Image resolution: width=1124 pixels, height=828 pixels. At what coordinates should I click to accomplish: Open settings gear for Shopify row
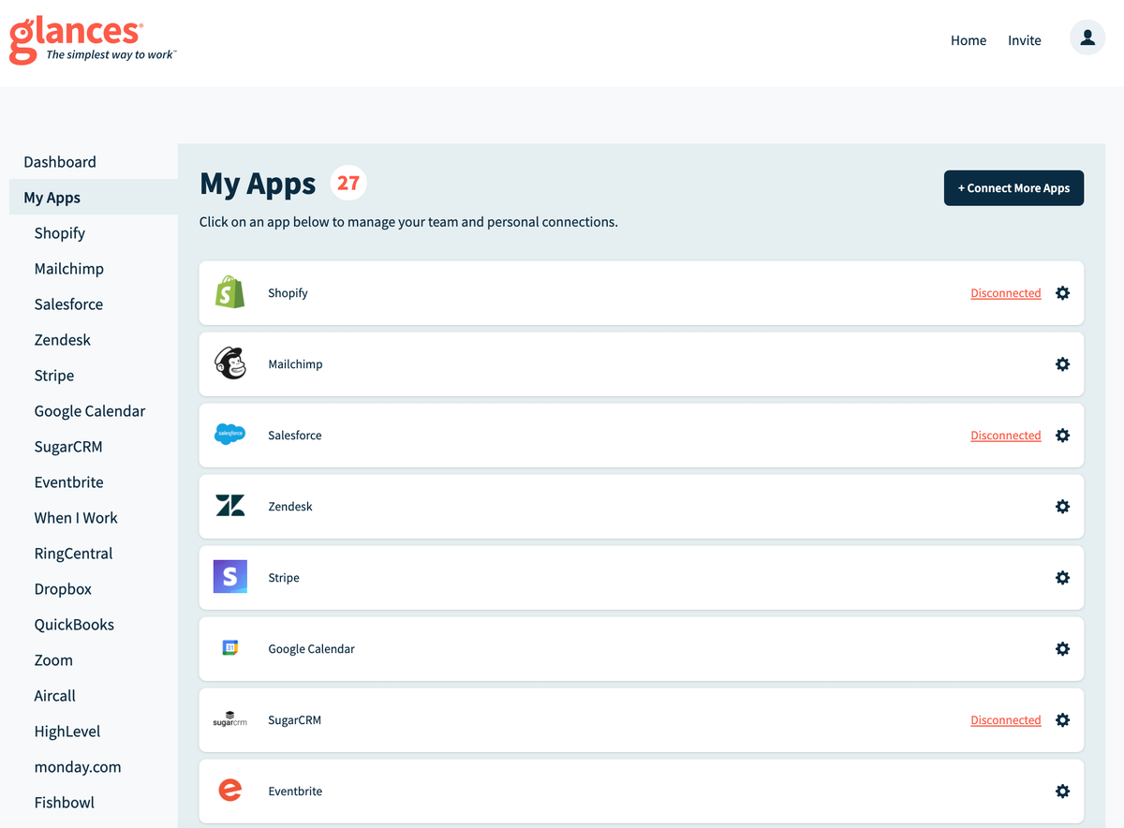click(x=1062, y=293)
